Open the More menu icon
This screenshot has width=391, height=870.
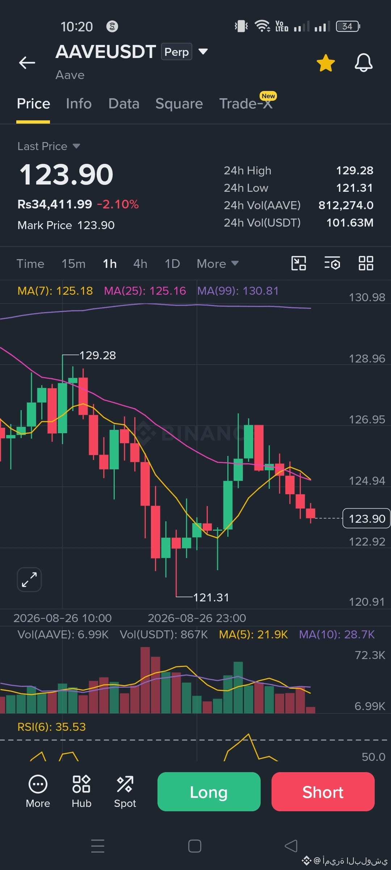[38, 792]
